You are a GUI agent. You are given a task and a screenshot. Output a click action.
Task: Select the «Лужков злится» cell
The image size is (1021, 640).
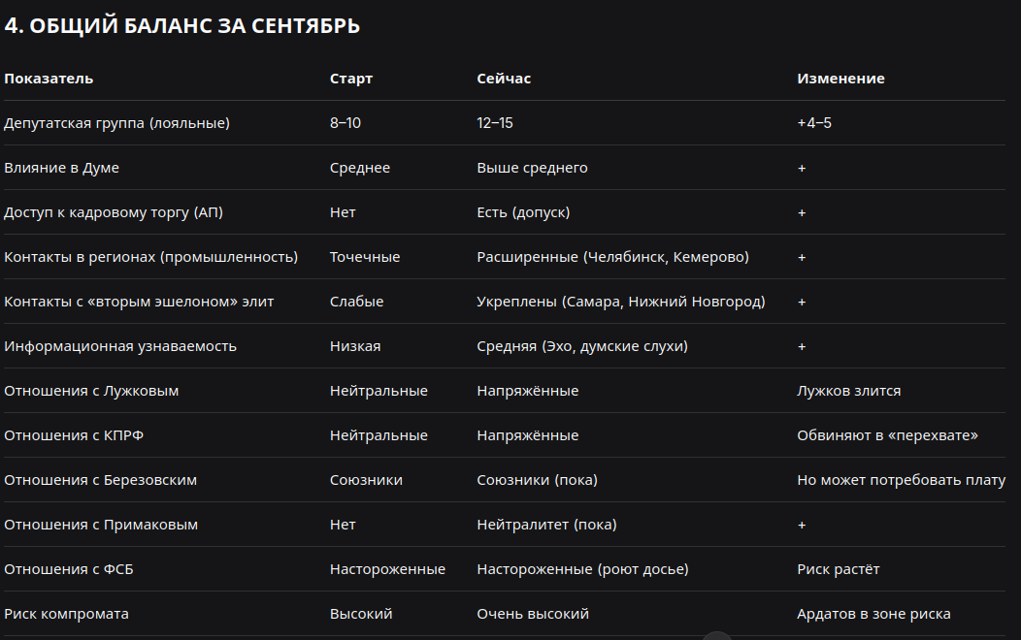click(849, 391)
